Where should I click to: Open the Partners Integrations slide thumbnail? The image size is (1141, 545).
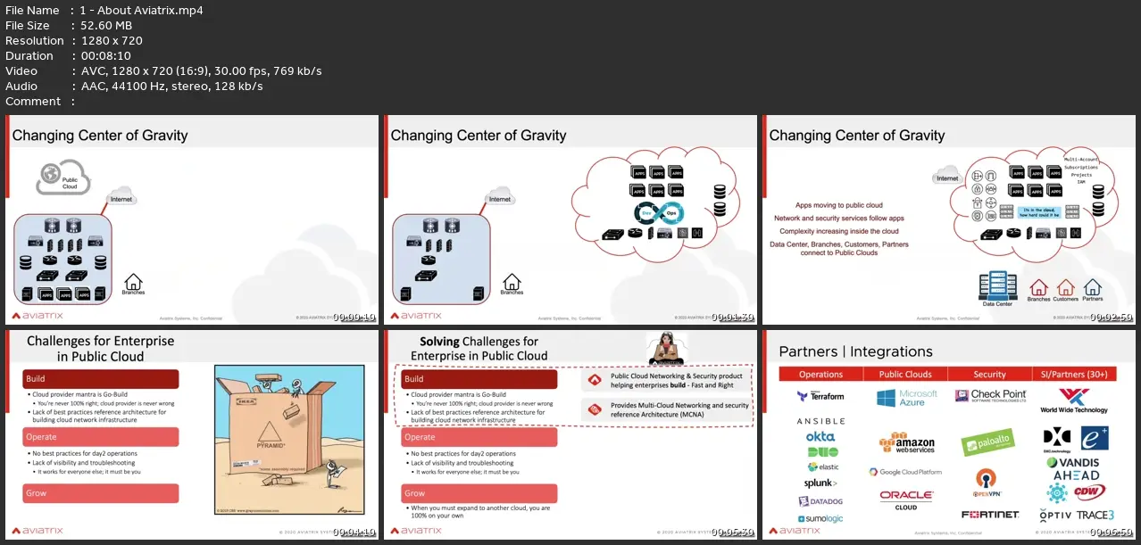coord(948,434)
